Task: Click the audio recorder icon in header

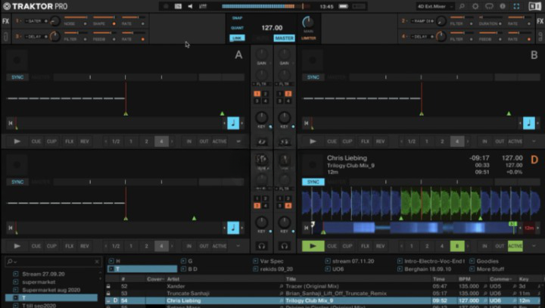Action: [x=359, y=6]
